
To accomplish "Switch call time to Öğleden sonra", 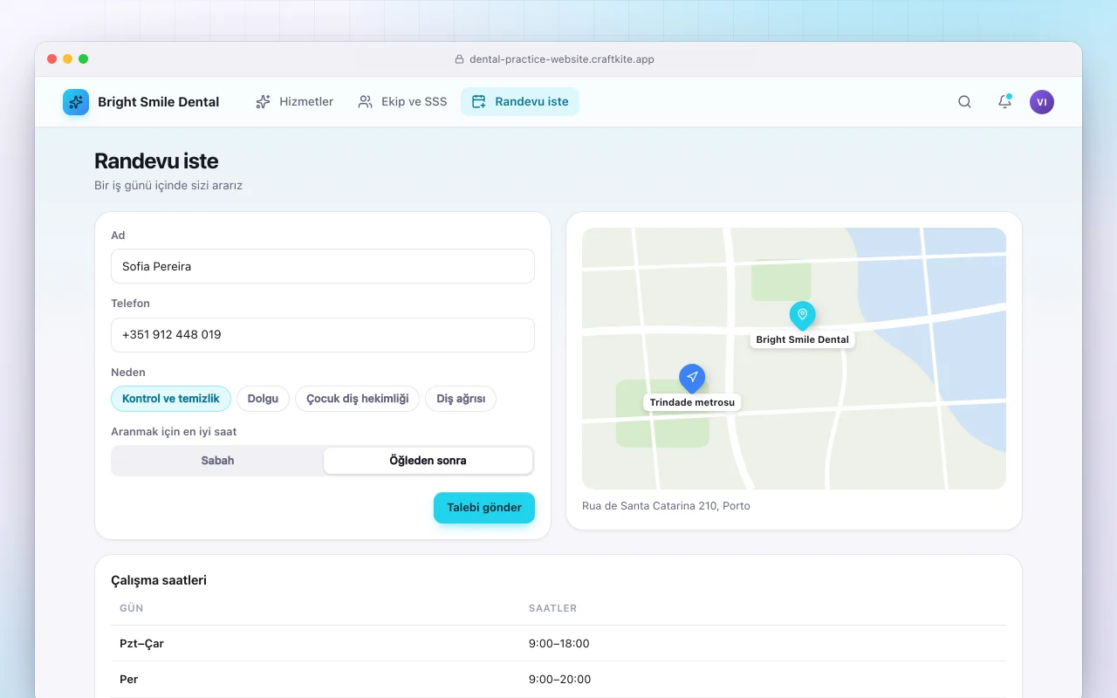I will coord(428,461).
